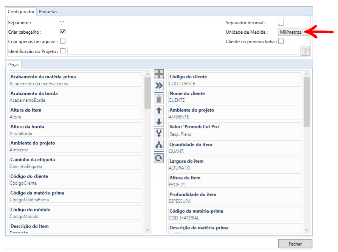This screenshot has width=338, height=252.
Task: Toggle the Criar cabeçalho checkbox
Action: 63,32
